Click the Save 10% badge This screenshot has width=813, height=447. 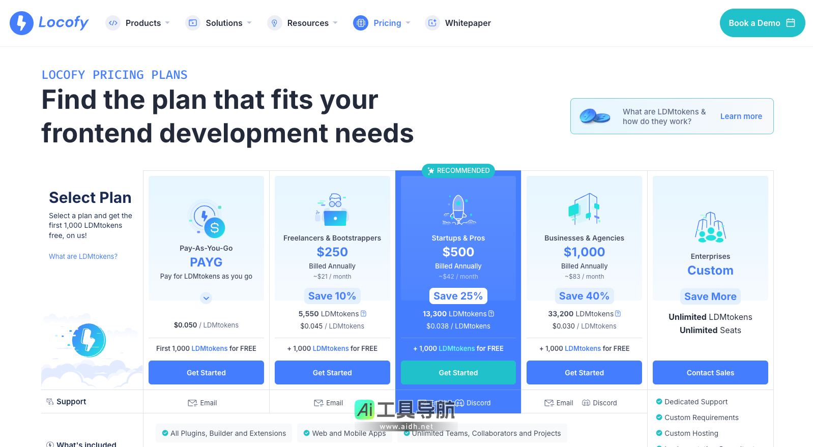(332, 296)
